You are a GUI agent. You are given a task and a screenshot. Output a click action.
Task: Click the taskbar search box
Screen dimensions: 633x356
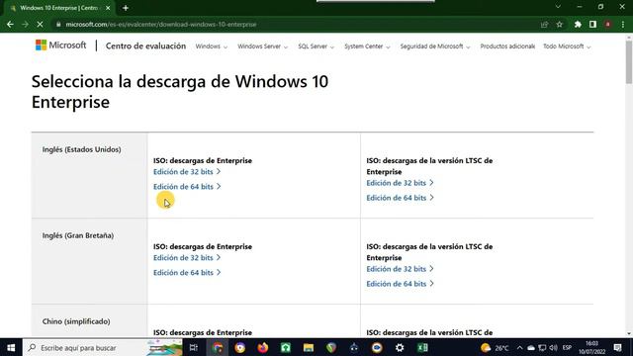(x=103, y=347)
